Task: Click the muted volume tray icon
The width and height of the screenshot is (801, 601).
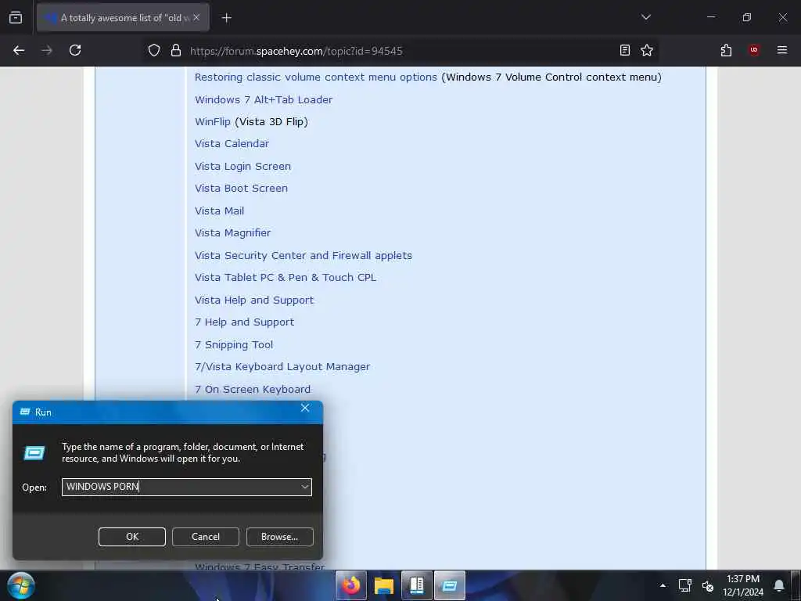Action: 707,585
